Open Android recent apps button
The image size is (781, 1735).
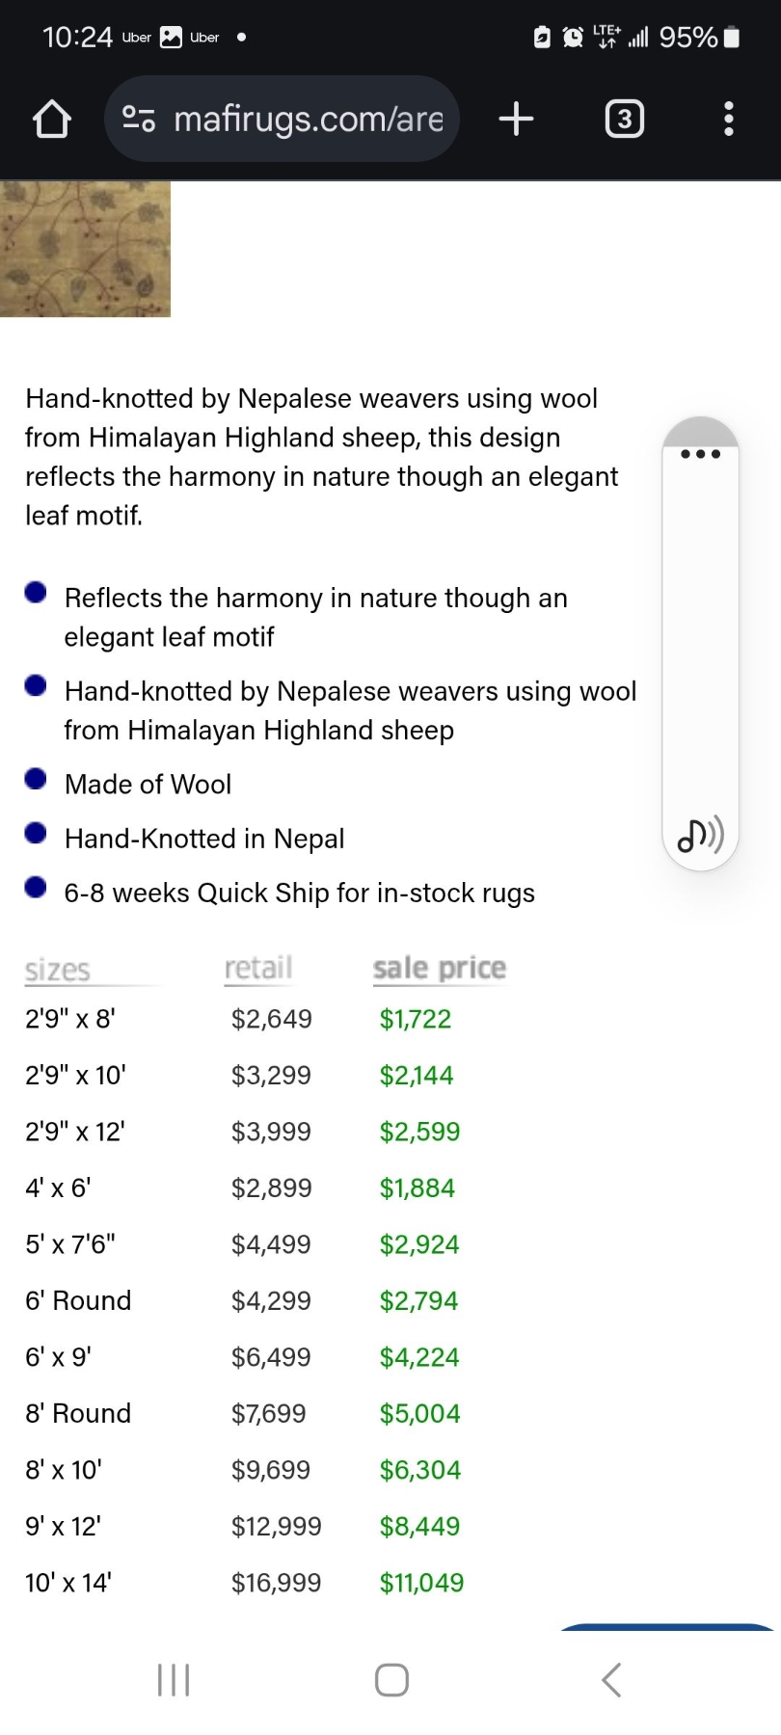click(174, 1680)
